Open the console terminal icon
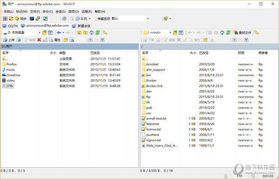Screen dimensions: 279x179 click(x=32, y=19)
